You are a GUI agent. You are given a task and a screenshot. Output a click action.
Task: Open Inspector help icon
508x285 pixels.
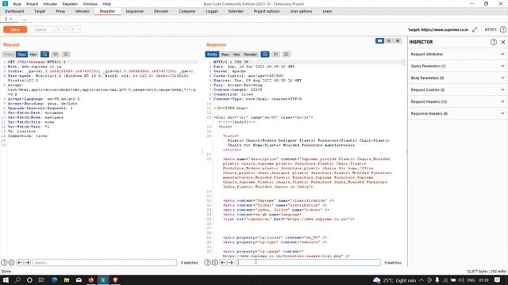coord(493,42)
